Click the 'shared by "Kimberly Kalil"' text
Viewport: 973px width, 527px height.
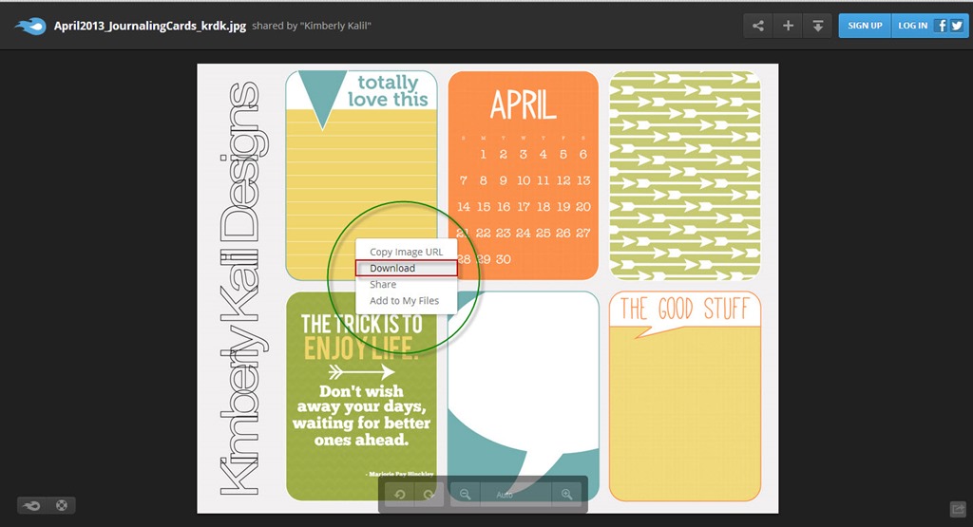click(x=312, y=26)
